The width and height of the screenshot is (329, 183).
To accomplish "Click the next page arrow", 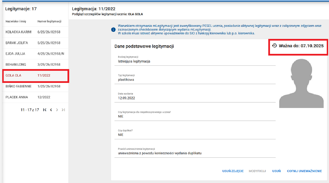I will click(x=57, y=110).
